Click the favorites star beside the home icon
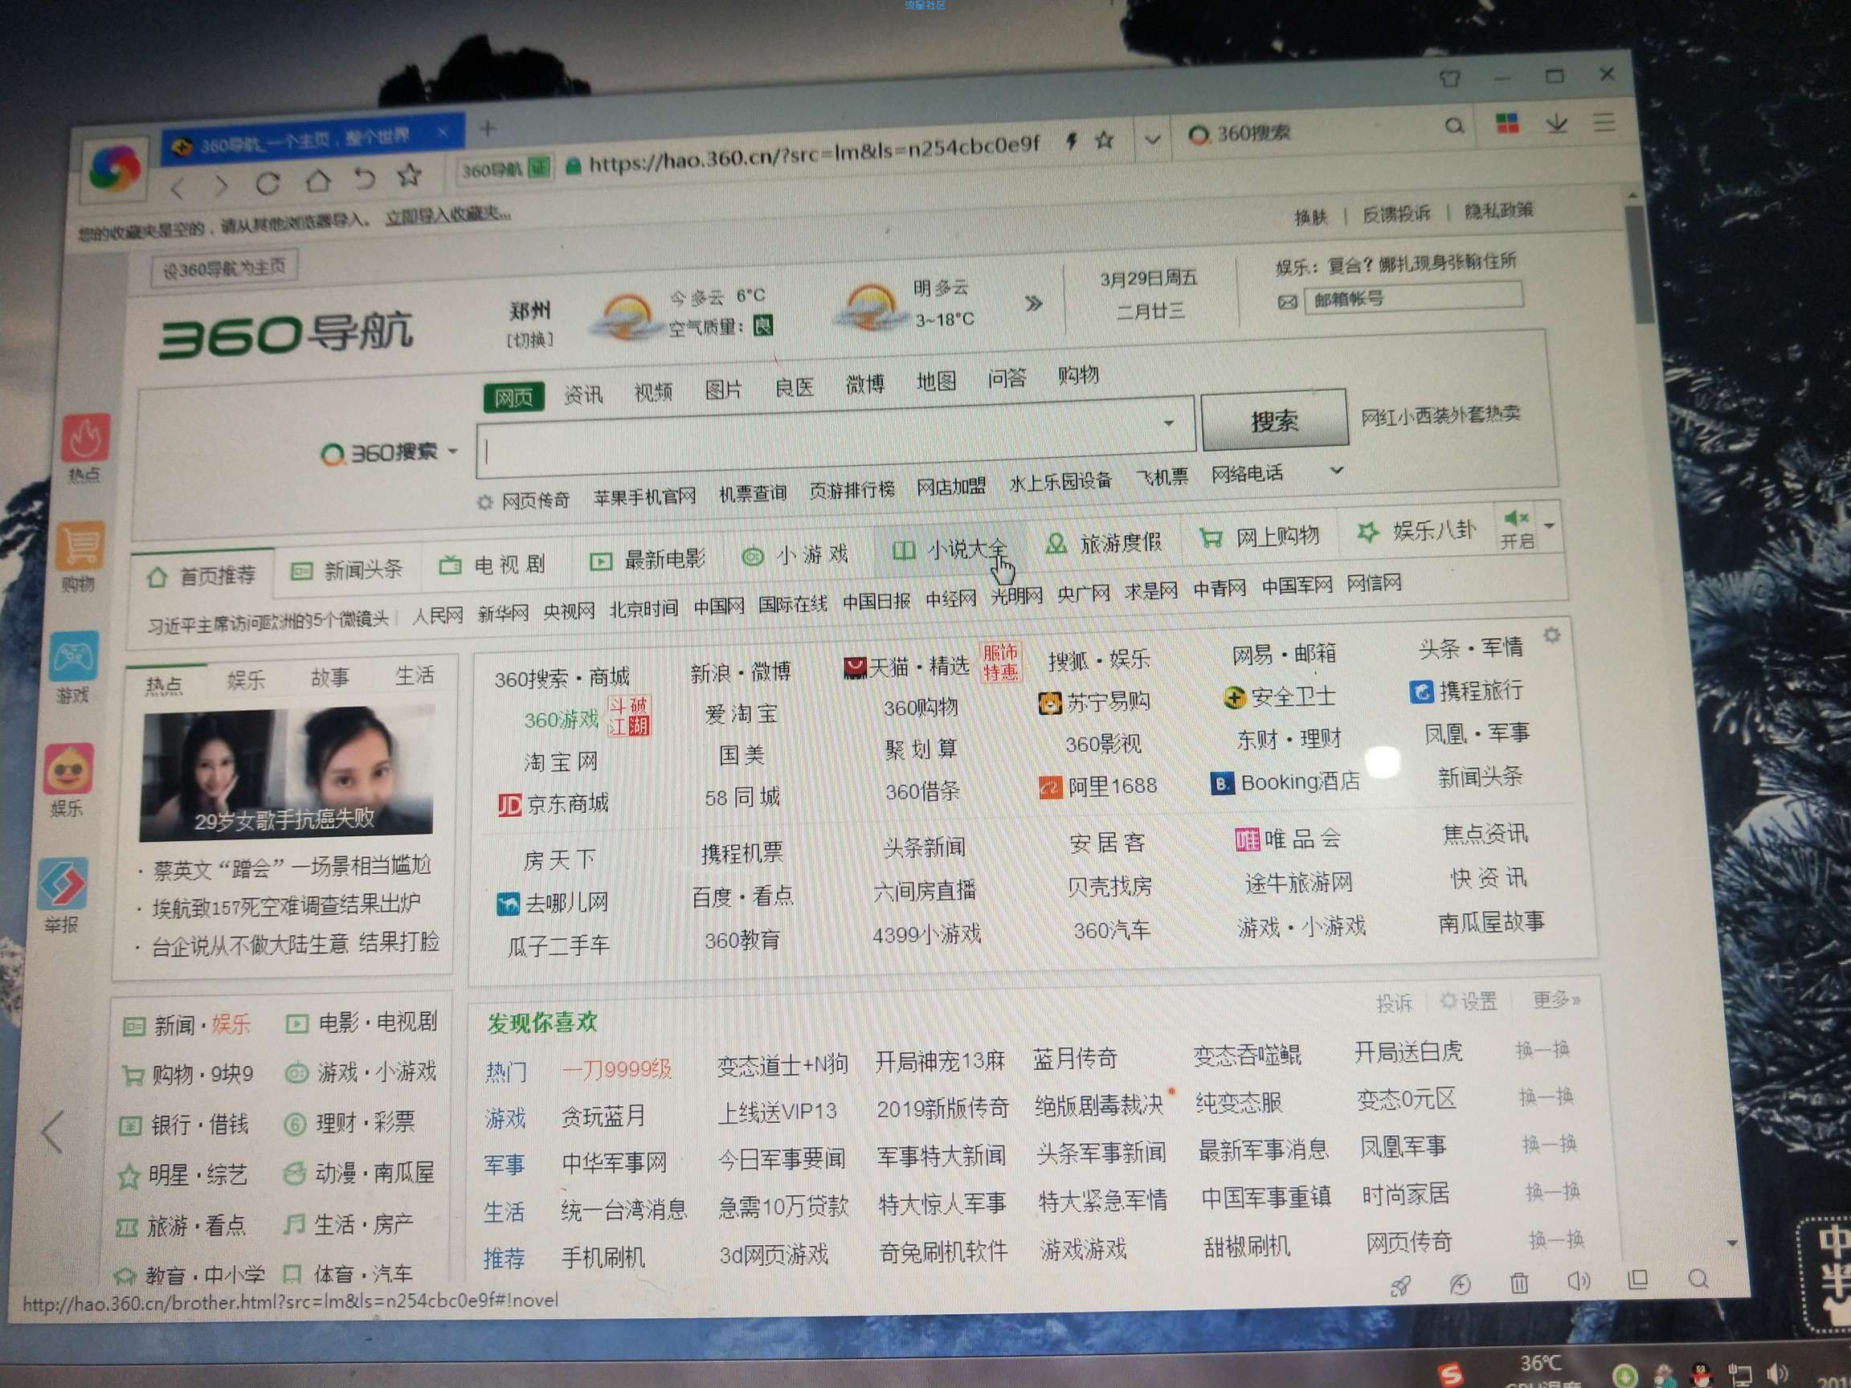The width and height of the screenshot is (1851, 1388). point(409,175)
